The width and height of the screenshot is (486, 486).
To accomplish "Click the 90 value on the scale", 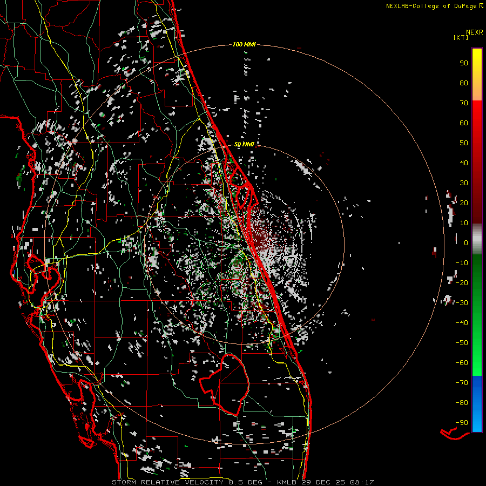I will click(x=463, y=63).
